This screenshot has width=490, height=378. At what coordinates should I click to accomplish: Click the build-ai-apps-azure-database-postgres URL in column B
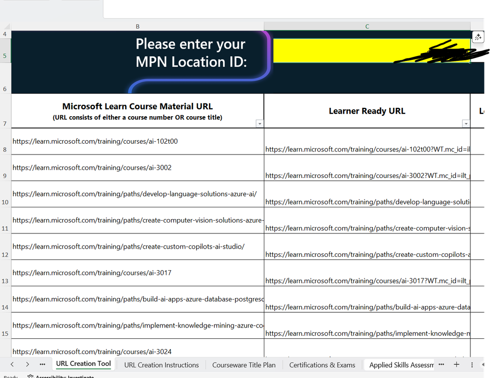click(137, 299)
